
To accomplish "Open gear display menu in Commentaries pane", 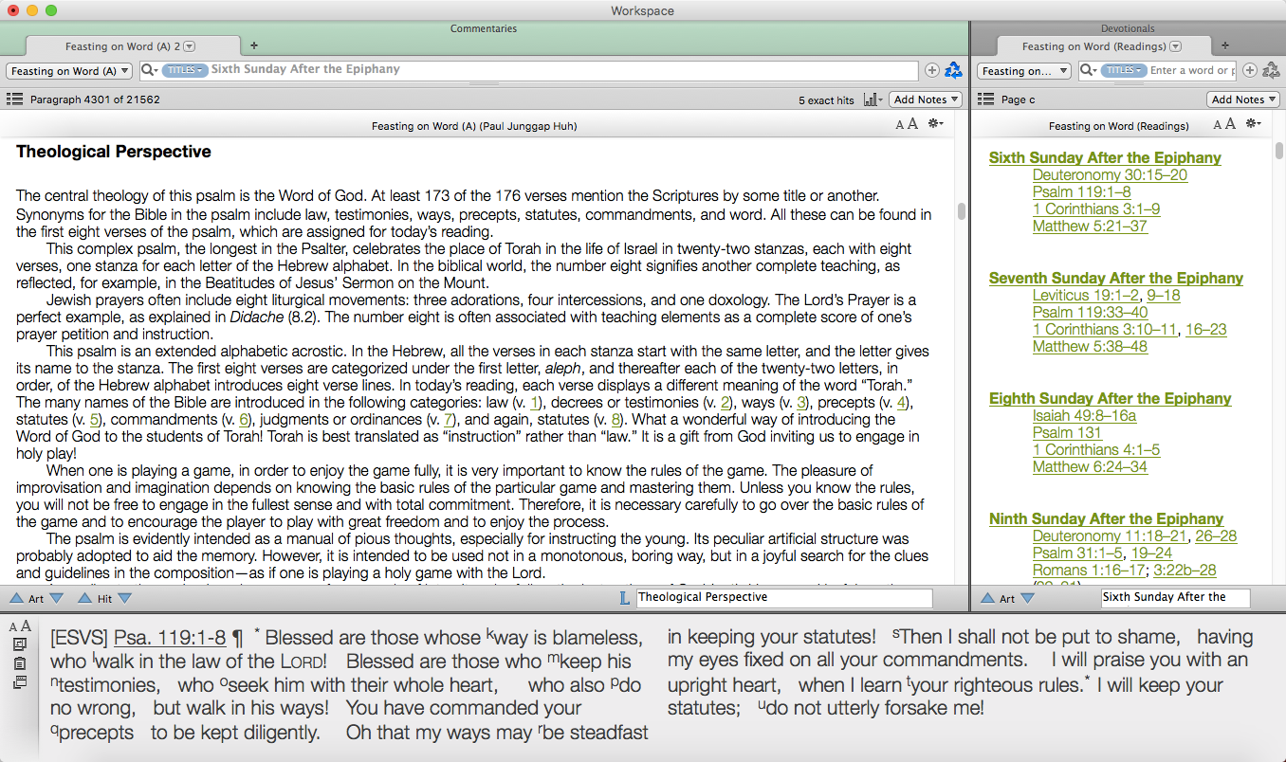I will click(x=936, y=124).
